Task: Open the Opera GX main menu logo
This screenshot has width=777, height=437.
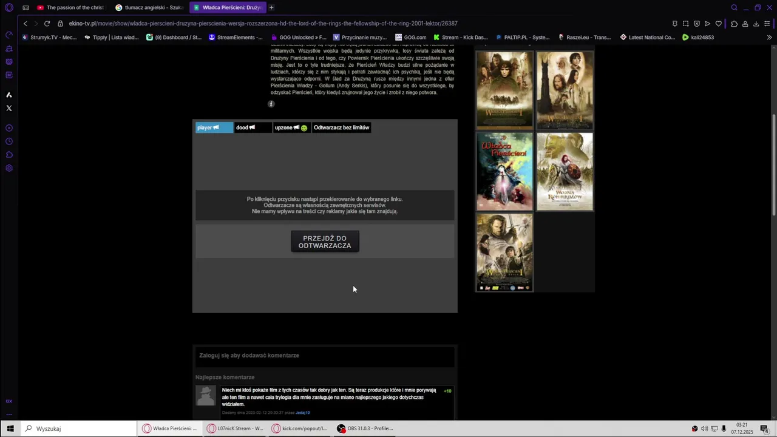Action: (x=9, y=8)
